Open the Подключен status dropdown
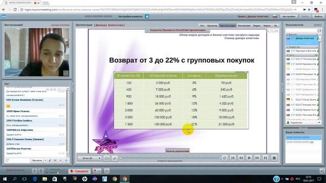Viewport: 326px width, 183px height. click(x=304, y=123)
